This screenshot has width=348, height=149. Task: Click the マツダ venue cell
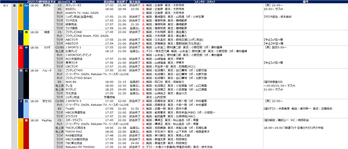(47, 47)
